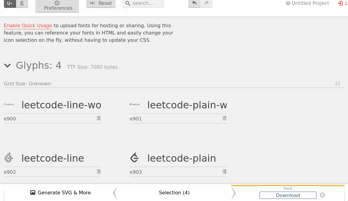Viewport: 348px width, 201px height.
Task: Switch to Generate SVG & More tab
Action: pos(60,193)
